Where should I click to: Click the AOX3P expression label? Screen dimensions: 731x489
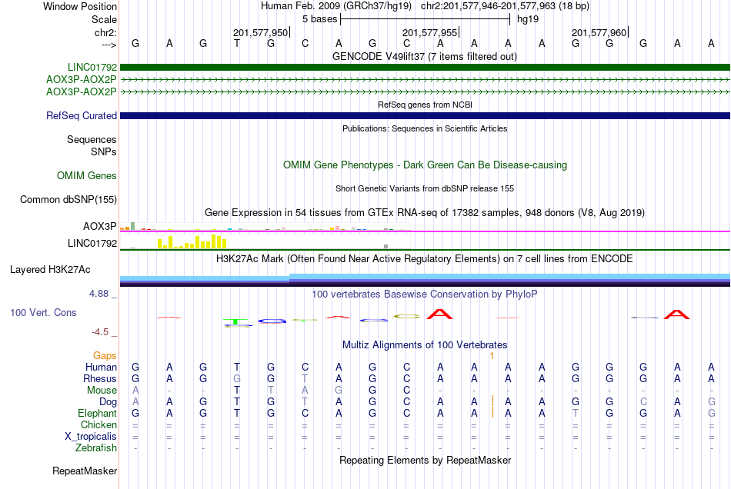99,226
